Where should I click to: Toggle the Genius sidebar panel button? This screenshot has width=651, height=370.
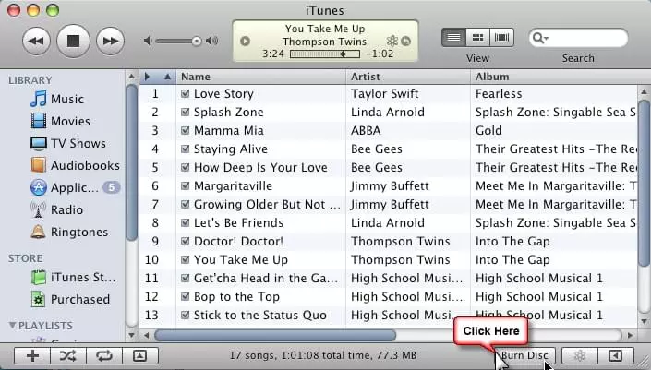616,355
